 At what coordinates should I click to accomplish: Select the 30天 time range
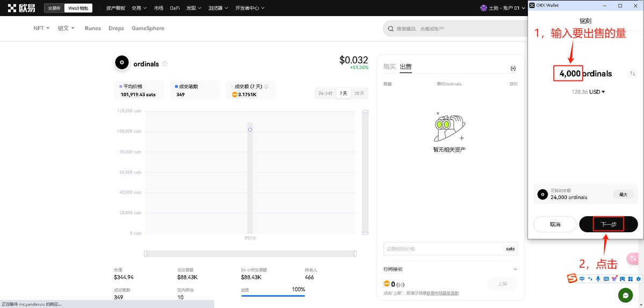pyautogui.click(x=359, y=93)
